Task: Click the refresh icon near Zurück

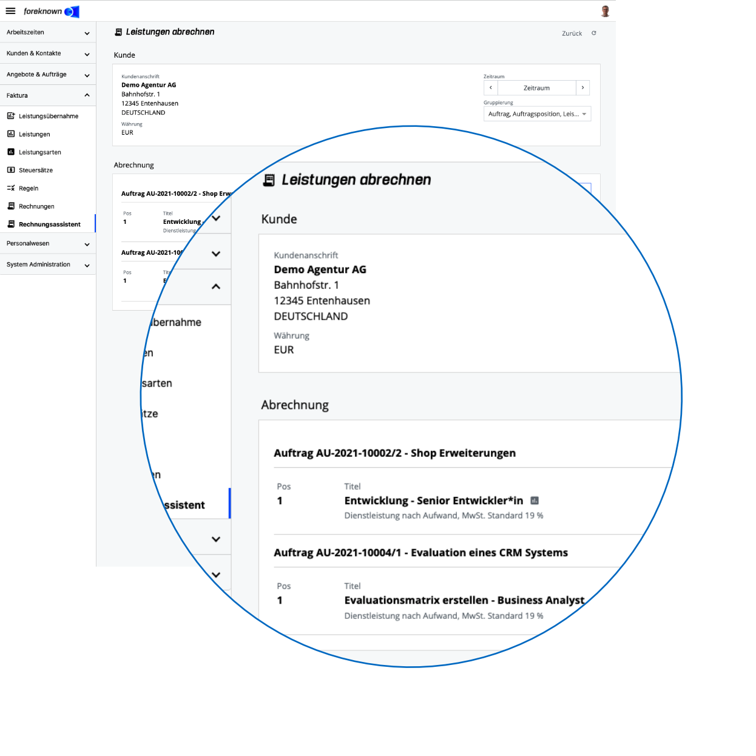Action: pos(594,33)
